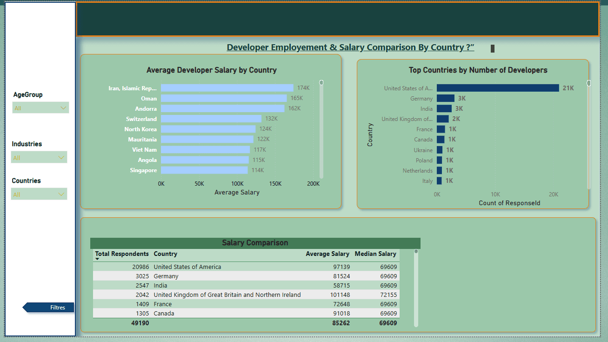Viewport: 608px width, 342px height.
Task: Click the Poland axis label
Action: pyautogui.click(x=424, y=161)
